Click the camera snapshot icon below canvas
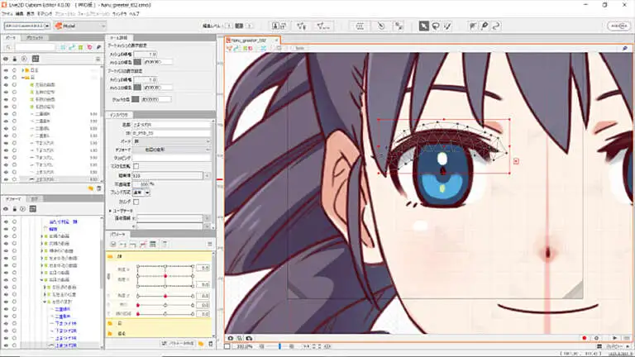 pos(230,338)
